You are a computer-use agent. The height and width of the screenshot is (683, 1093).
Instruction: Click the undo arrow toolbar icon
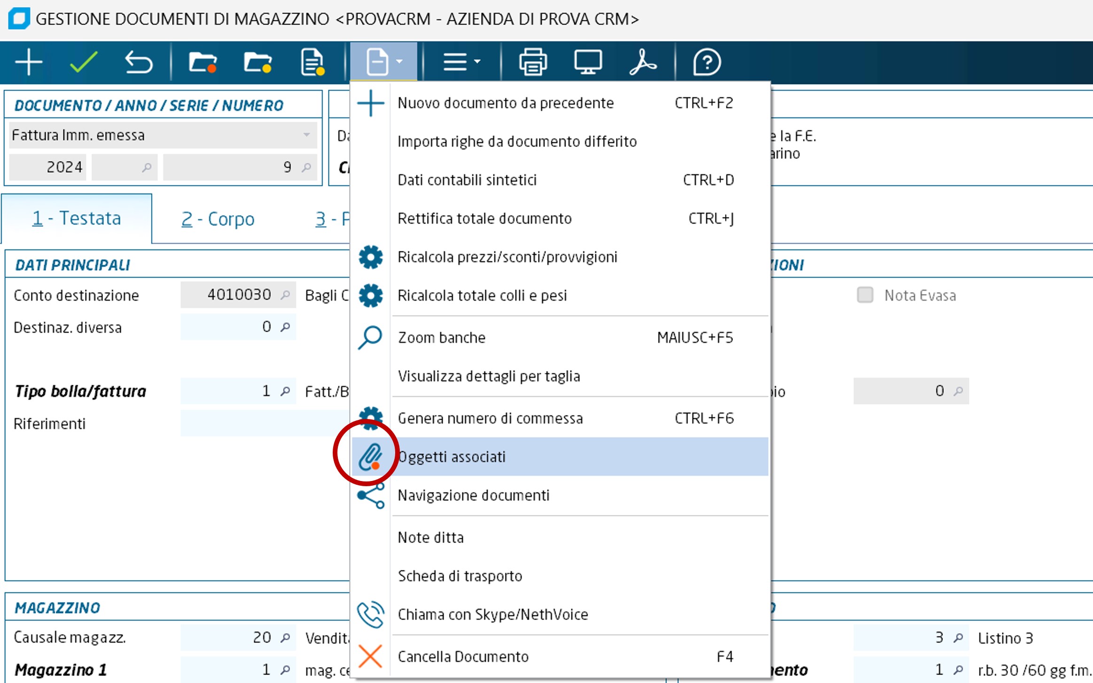pyautogui.click(x=139, y=62)
